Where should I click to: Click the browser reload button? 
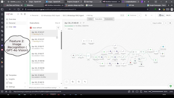click(x=18, y=9)
